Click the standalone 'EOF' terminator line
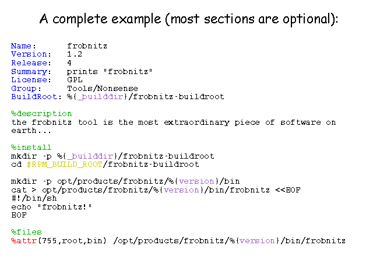This screenshot has height=280, width=373. point(19,215)
